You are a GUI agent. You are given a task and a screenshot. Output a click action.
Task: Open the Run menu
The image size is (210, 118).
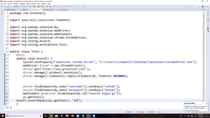point(39,4)
